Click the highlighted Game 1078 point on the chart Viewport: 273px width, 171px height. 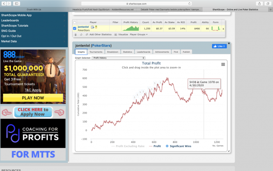(204, 92)
